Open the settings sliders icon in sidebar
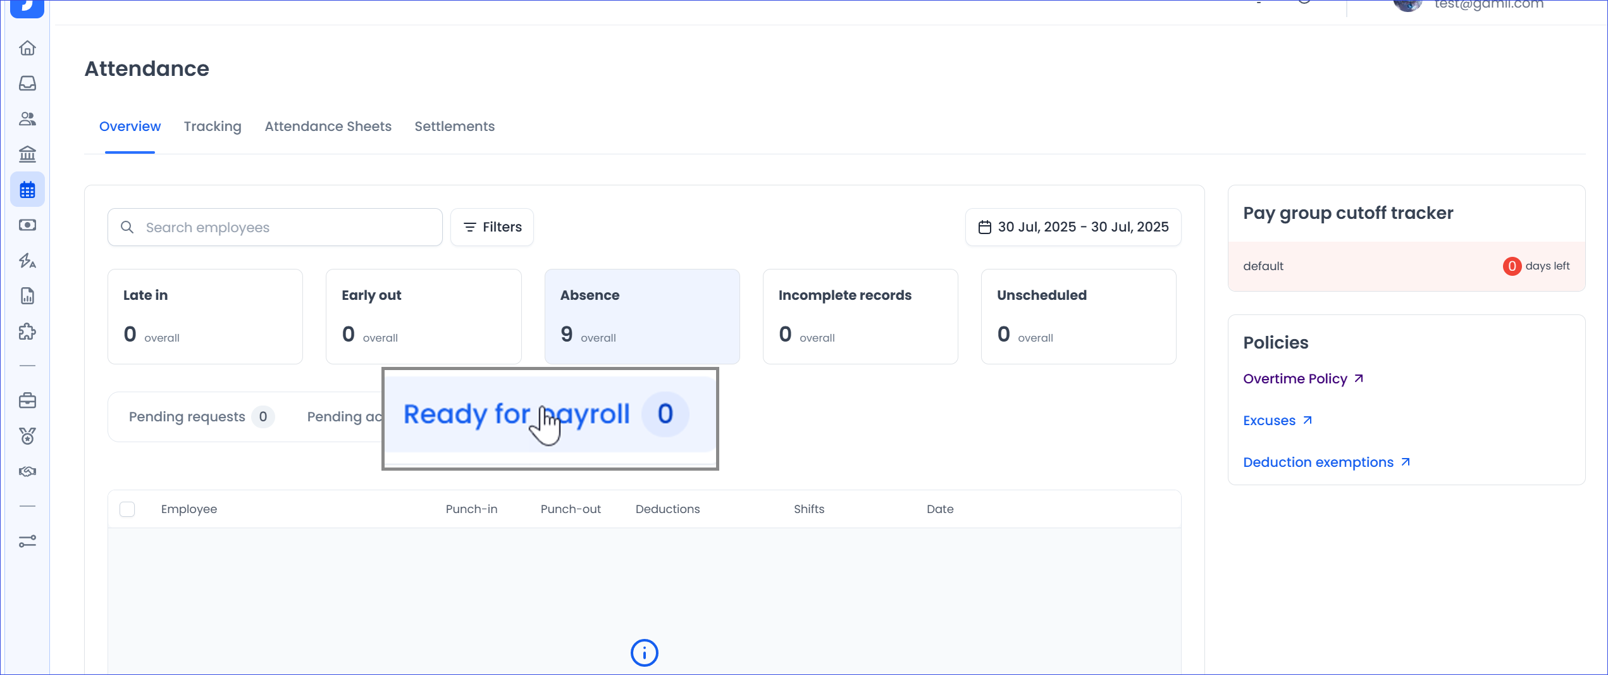Viewport: 1608px width, 675px height. (x=27, y=542)
